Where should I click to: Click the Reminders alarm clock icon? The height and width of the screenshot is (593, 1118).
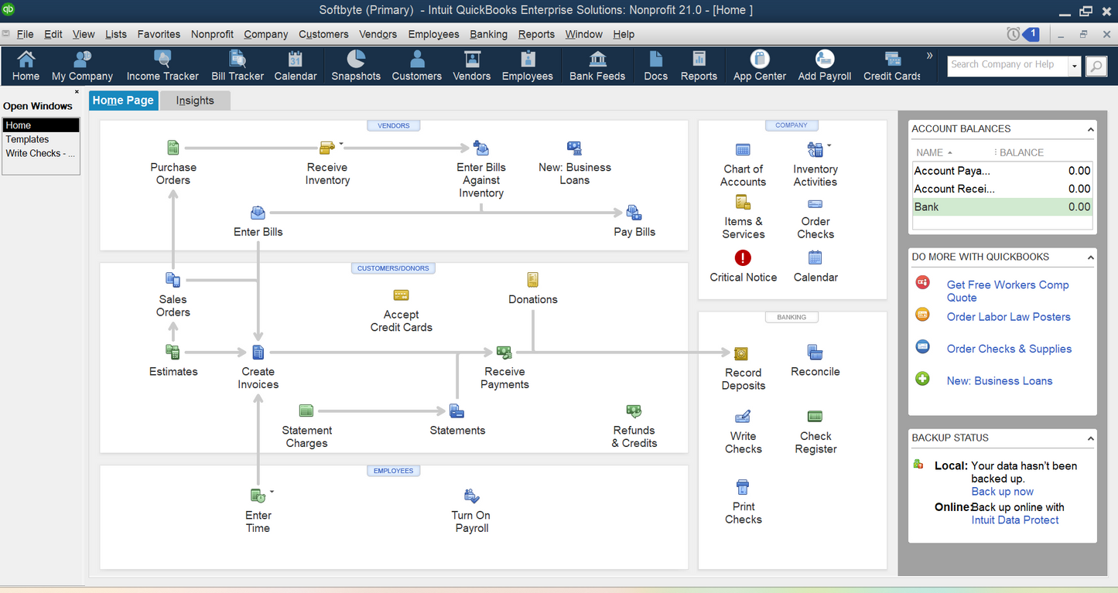point(1013,34)
